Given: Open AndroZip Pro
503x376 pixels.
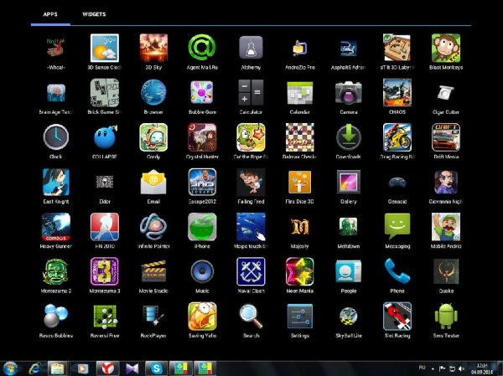Looking at the screenshot, I should (x=299, y=48).
